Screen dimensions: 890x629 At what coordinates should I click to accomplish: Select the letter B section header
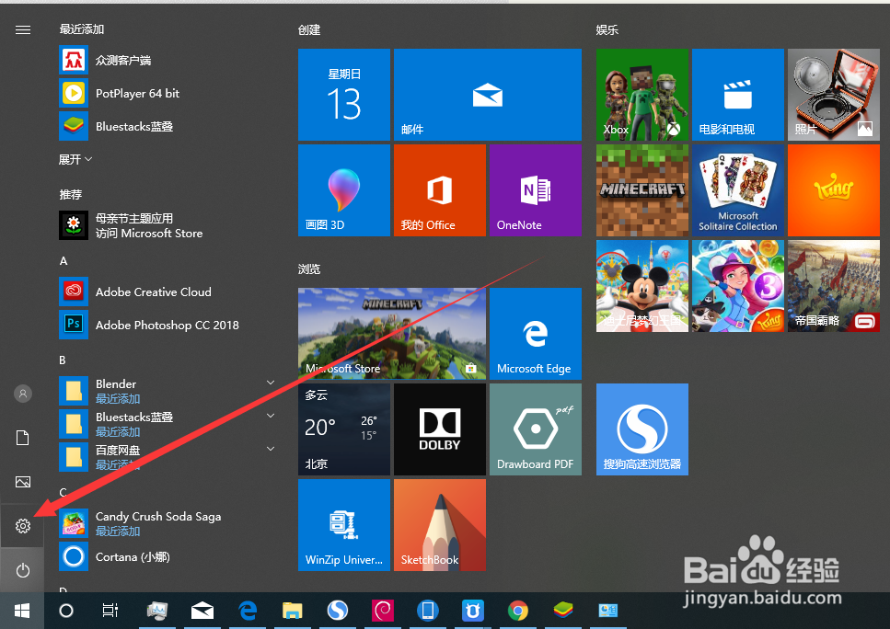[63, 360]
